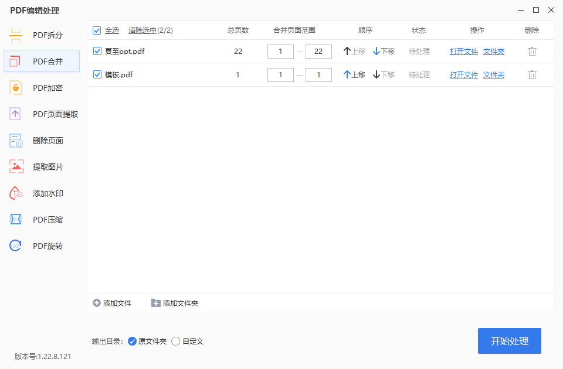Select the file name 夏至ppt.pdf

tap(124, 51)
